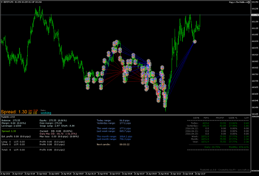Click the cyan 'working' status text
Screen dimensions: 259x176
[46, 113]
